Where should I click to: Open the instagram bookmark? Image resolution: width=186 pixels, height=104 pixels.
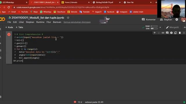(x=122, y=12)
